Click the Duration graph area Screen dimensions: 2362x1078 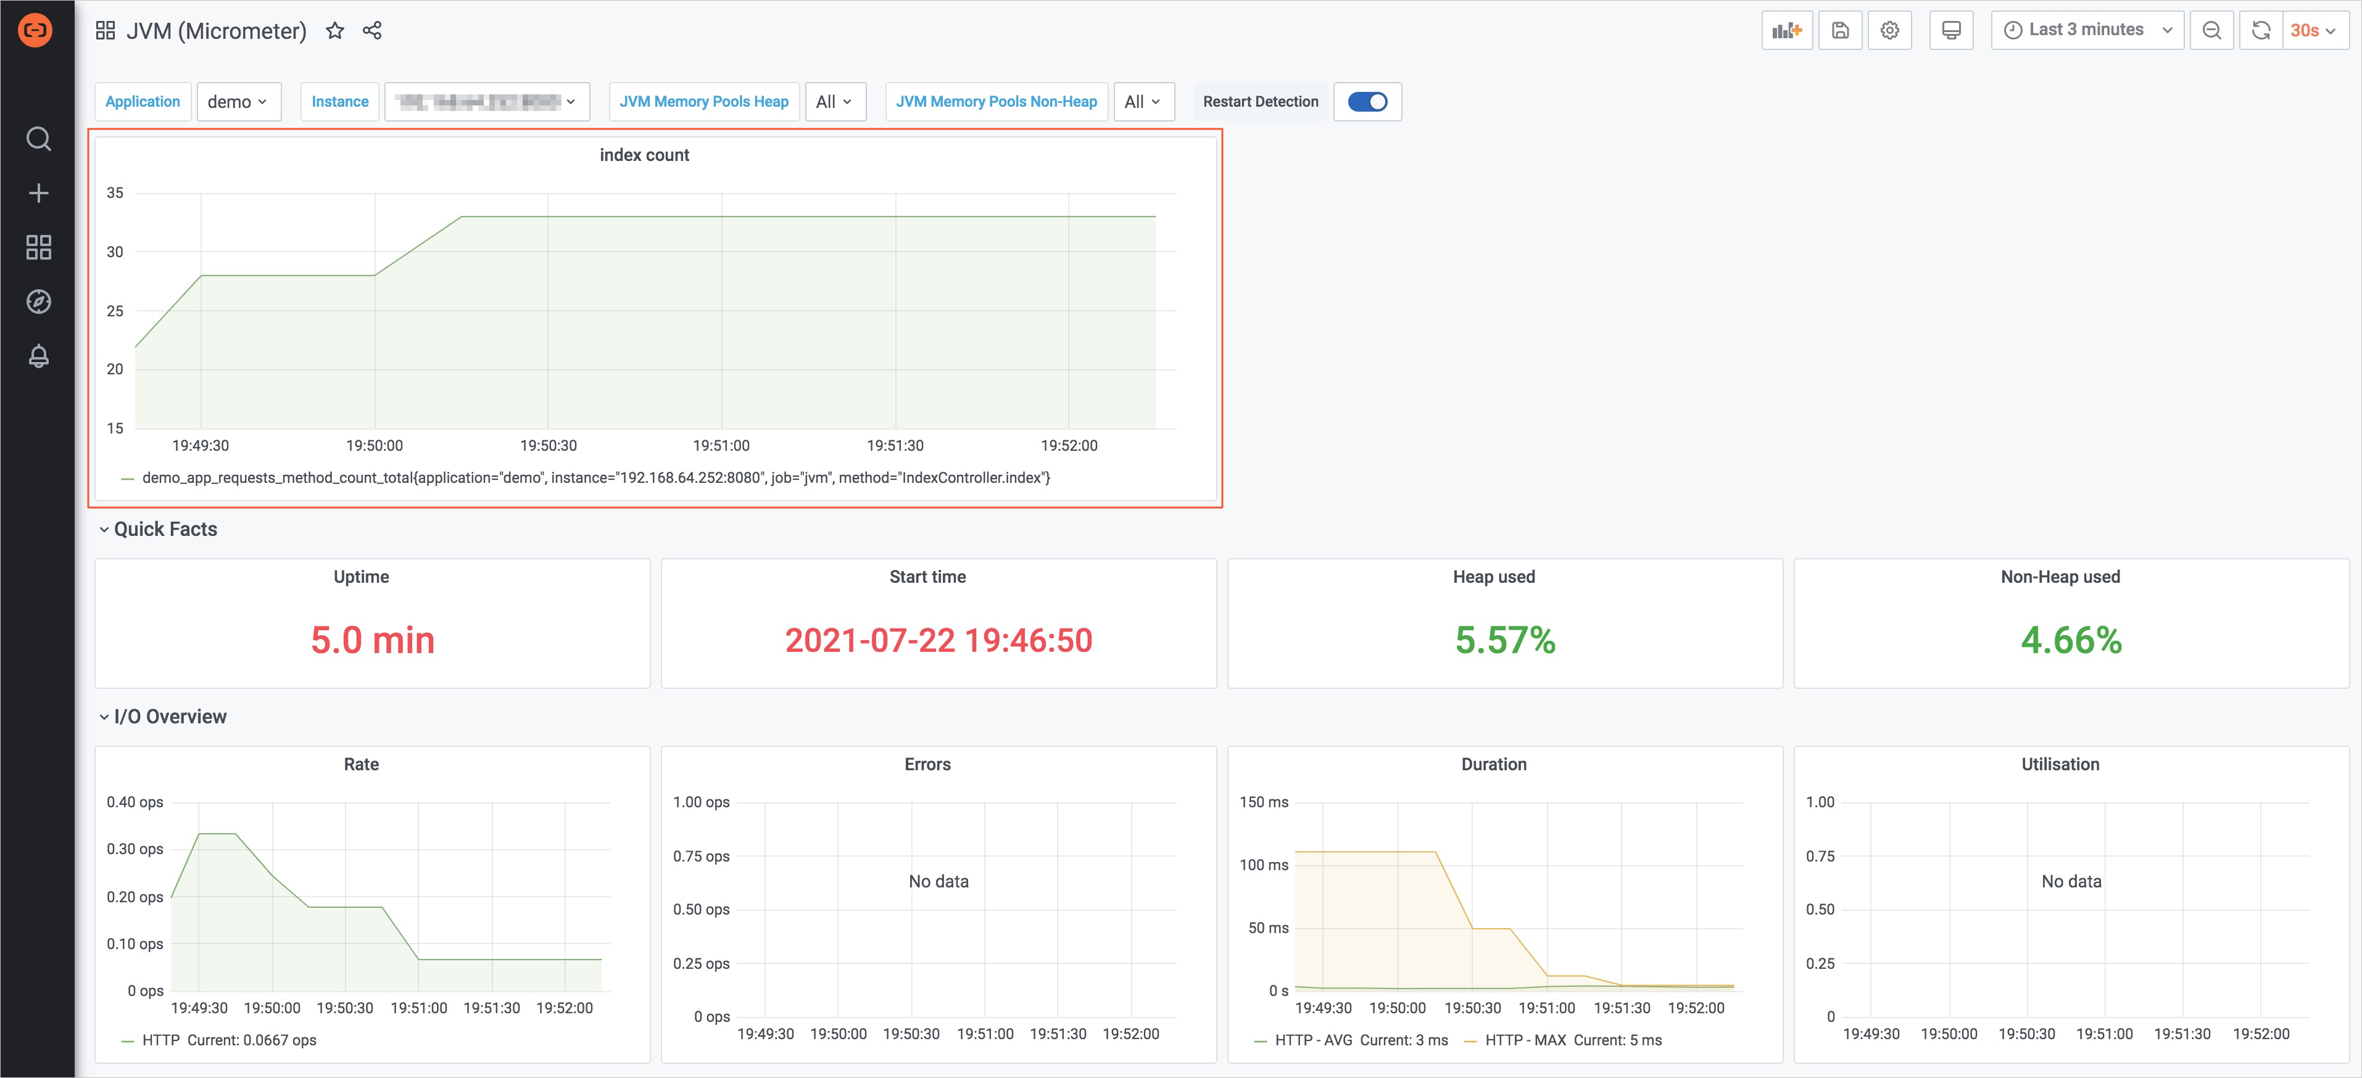pos(1519,897)
